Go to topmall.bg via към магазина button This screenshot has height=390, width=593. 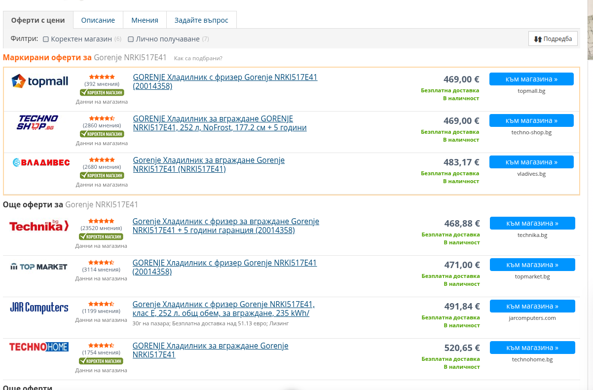pyautogui.click(x=531, y=79)
